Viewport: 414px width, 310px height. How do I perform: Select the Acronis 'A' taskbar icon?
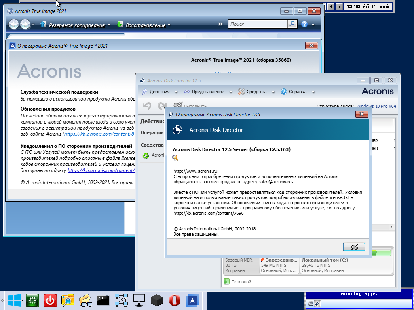(193, 300)
